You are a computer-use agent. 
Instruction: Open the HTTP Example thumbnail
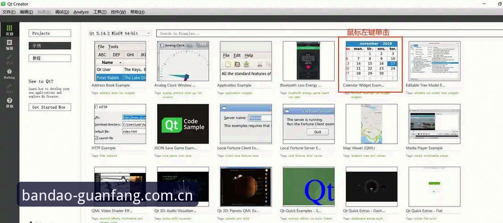point(120,124)
